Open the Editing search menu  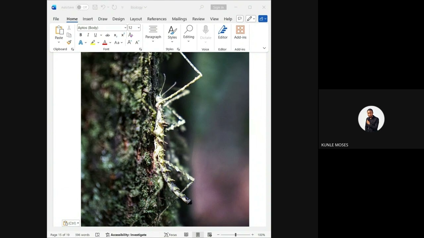point(189,34)
